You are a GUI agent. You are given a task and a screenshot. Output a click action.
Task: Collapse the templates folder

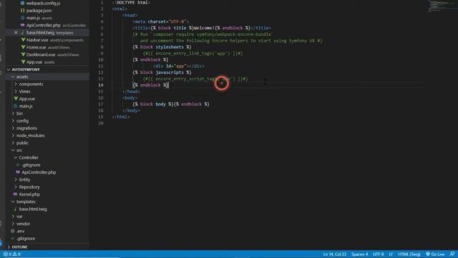[26, 201]
